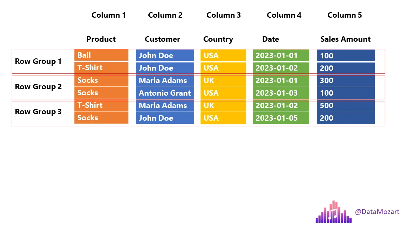Viewport: 411px width, 231px height.
Task: Click the DataMozart music equalizer logo
Action: (333, 212)
